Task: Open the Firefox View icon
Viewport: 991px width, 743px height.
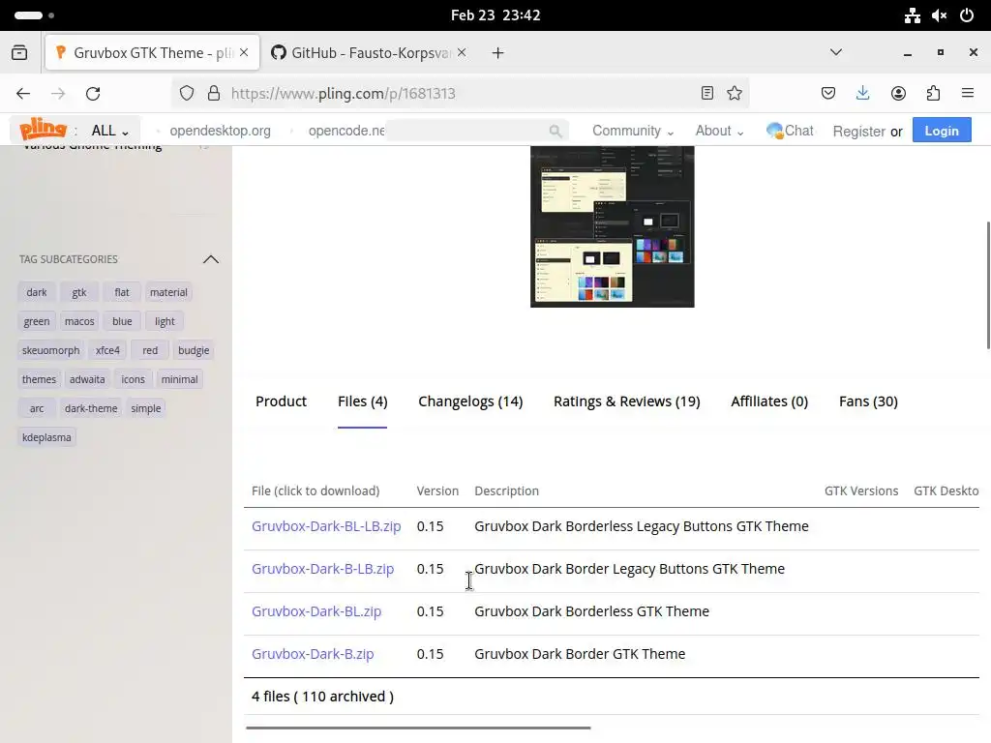Action: (19, 52)
